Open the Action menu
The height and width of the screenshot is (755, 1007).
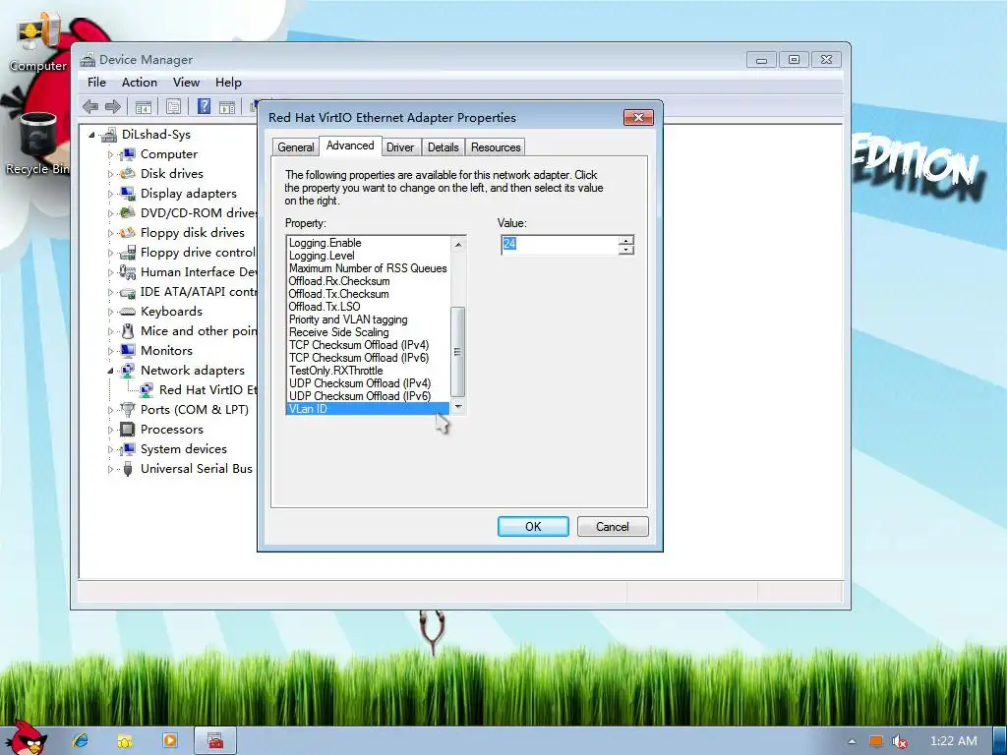pos(140,83)
